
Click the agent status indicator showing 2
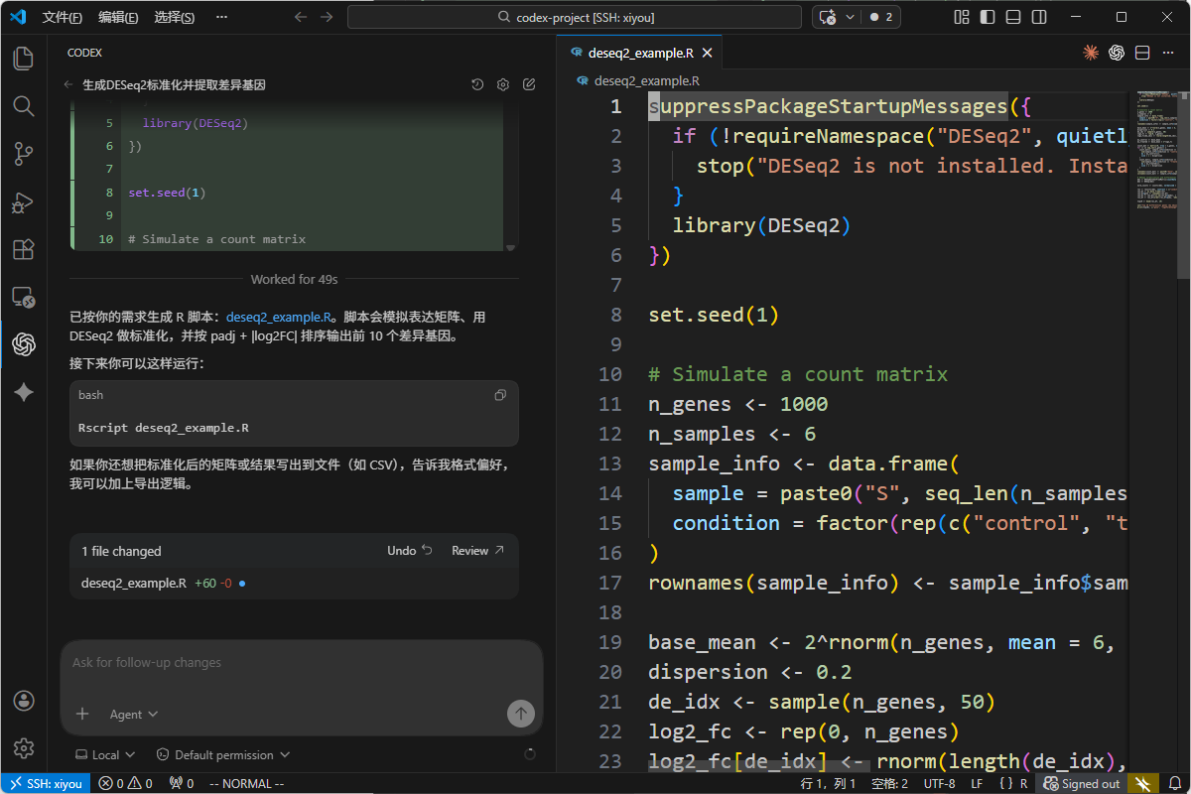pos(881,17)
